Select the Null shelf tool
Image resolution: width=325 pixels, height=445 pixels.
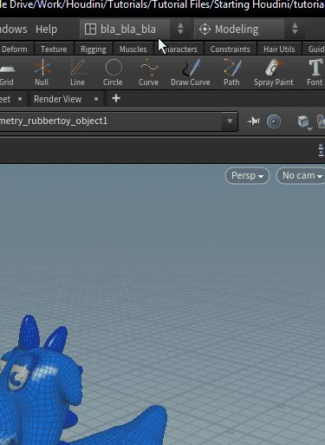(x=42, y=72)
